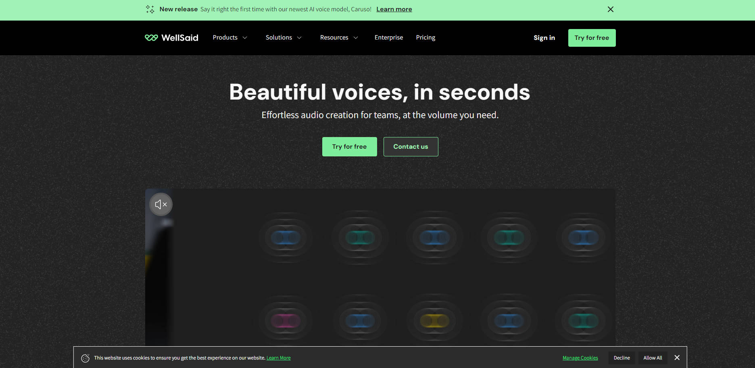
Task: Open Manage Cookies settings link
Action: pyautogui.click(x=580, y=358)
